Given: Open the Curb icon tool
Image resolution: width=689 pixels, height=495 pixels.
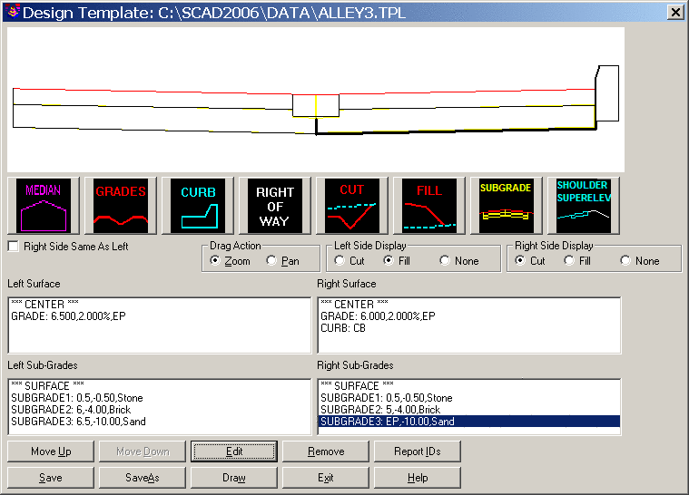Looking at the screenshot, I should point(198,206).
